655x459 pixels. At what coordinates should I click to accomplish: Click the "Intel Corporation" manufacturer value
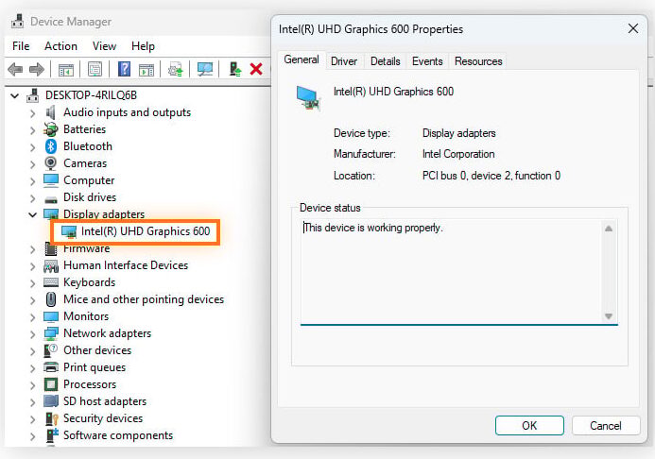(458, 154)
